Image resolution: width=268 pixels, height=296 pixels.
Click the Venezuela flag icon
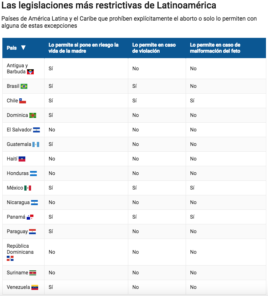(x=35, y=287)
